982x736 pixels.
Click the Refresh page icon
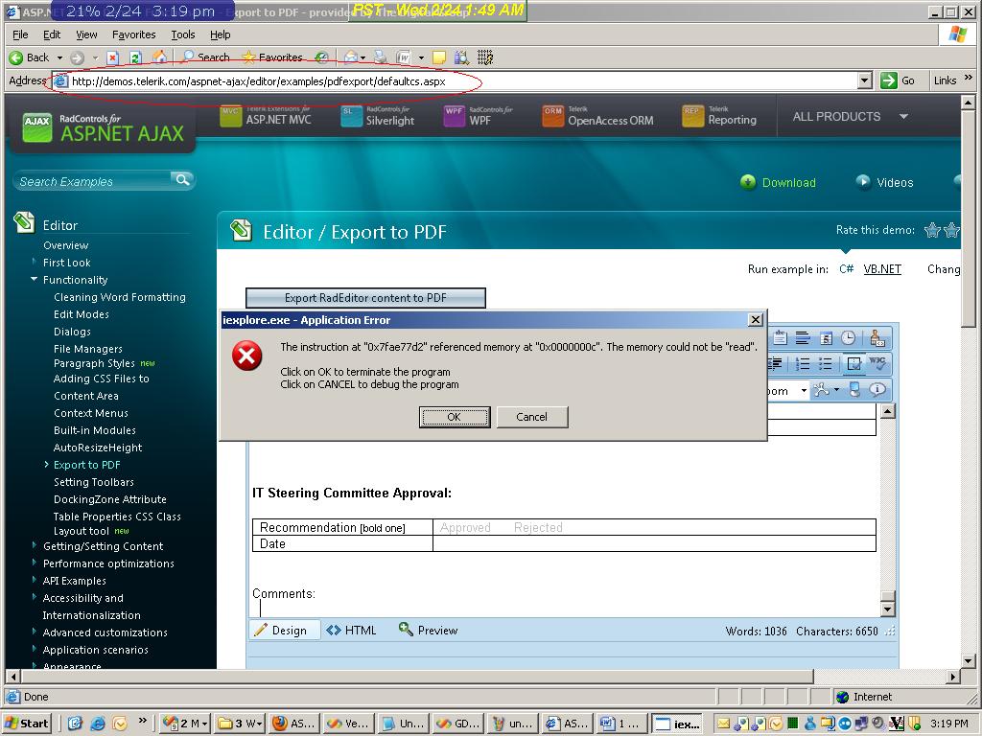(136, 57)
